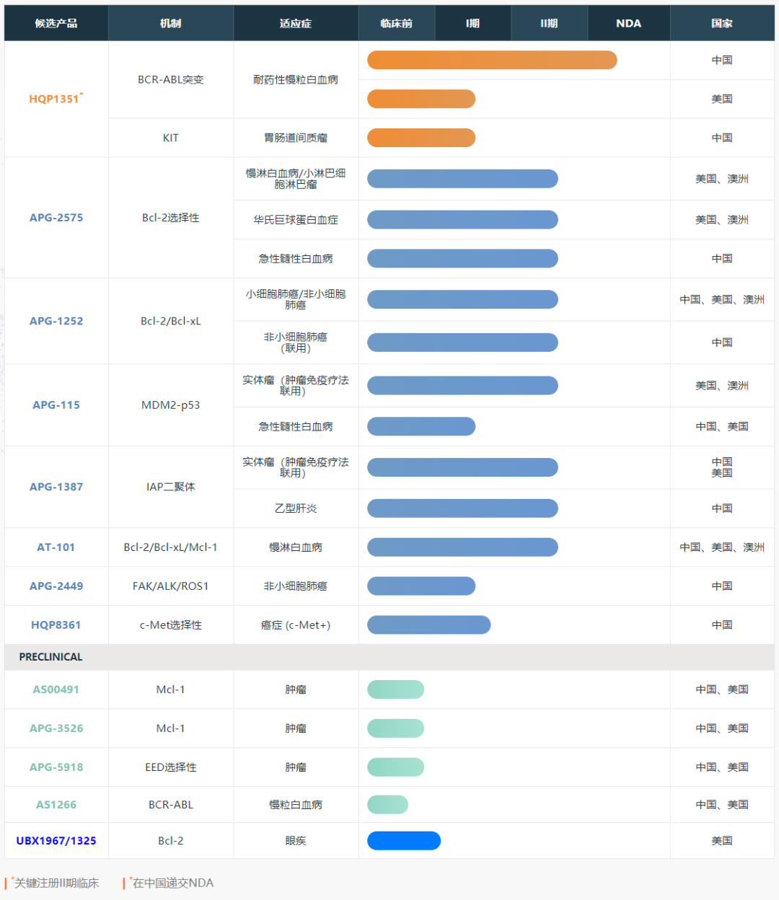This screenshot has height=900, width=779.
Task: Select the NDA stage header
Action: (x=628, y=23)
